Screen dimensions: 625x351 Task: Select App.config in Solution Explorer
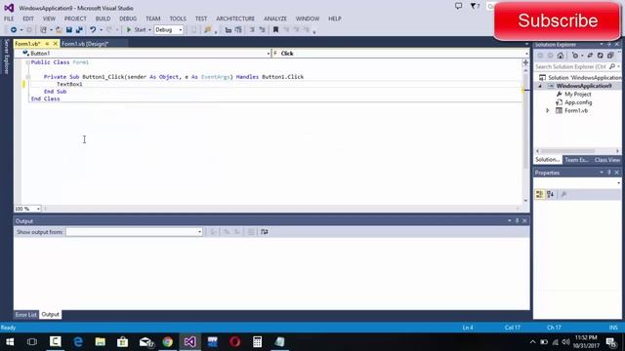pyautogui.click(x=578, y=102)
